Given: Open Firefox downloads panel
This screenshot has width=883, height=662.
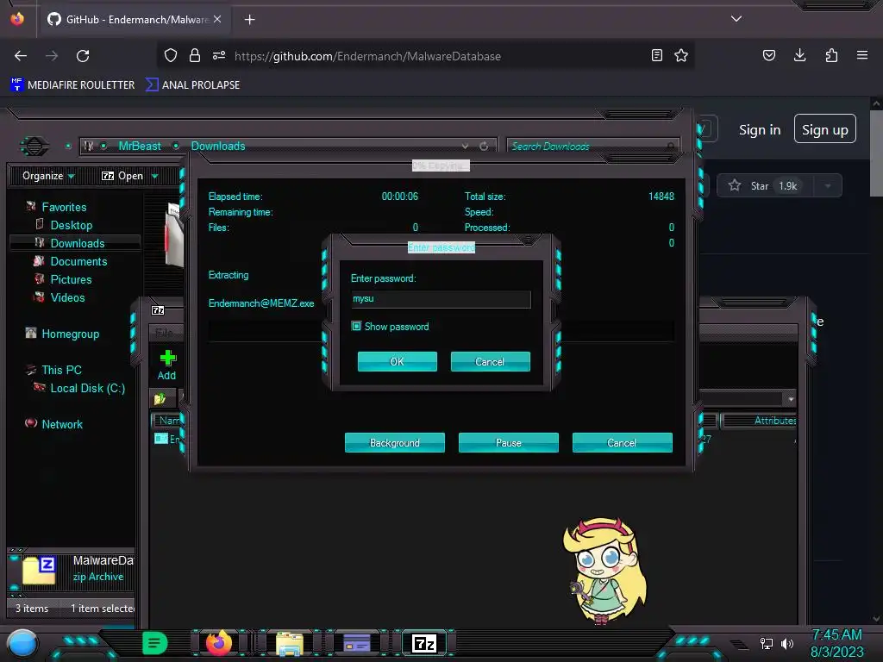Looking at the screenshot, I should [799, 55].
